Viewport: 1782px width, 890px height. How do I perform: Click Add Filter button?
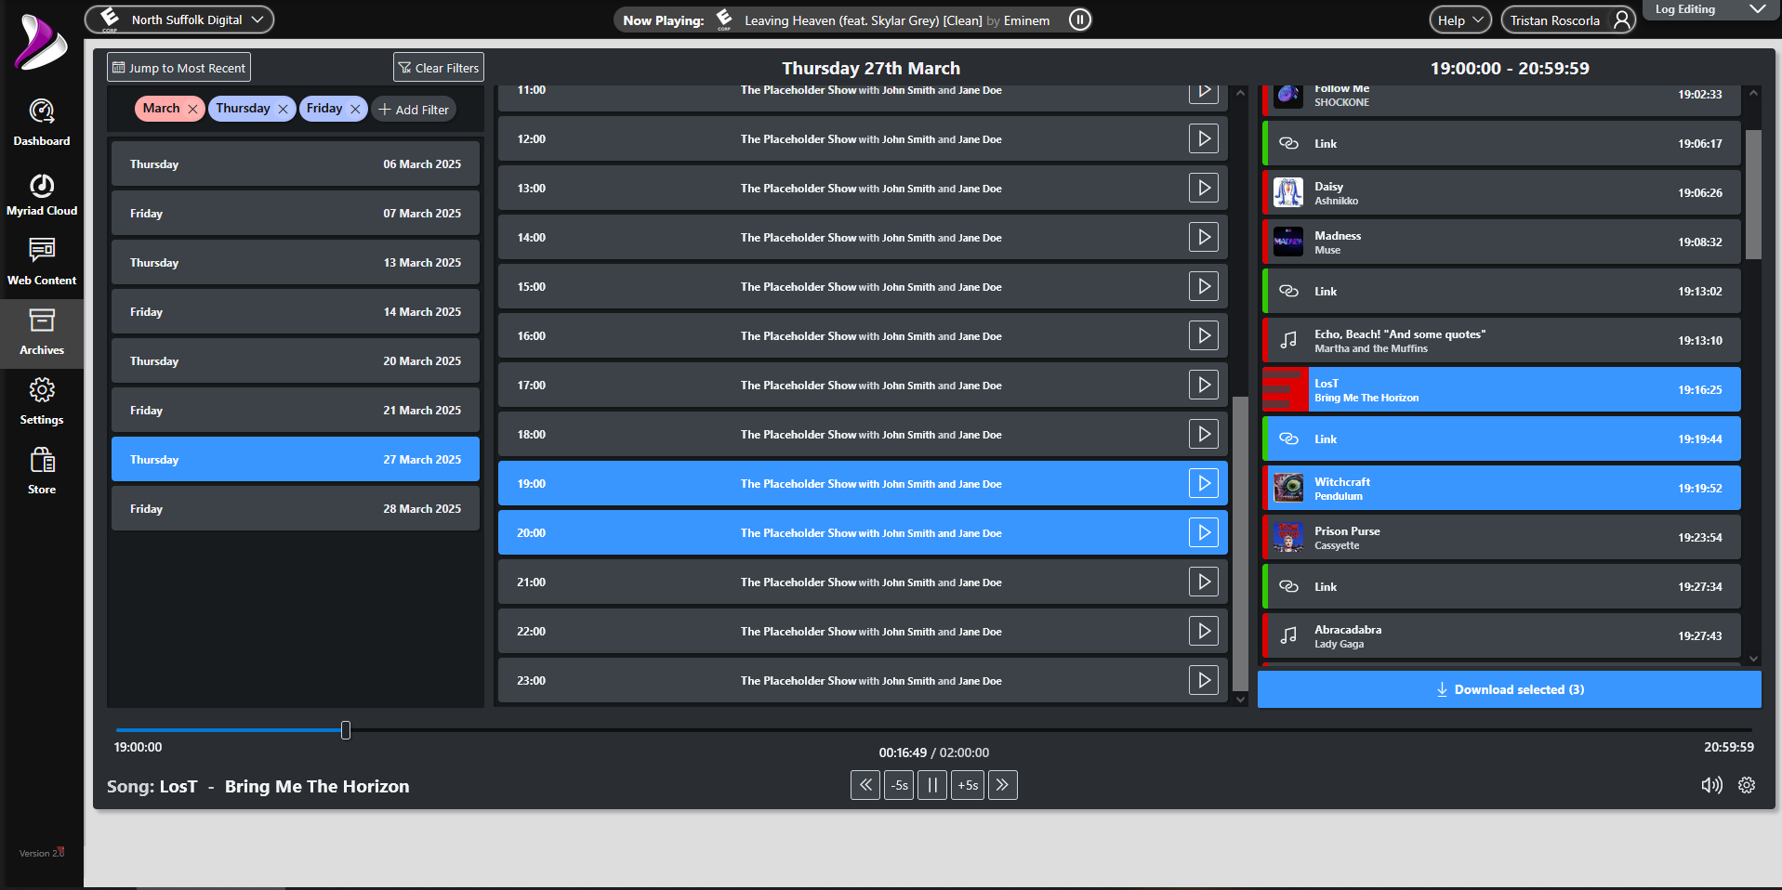[x=414, y=110]
